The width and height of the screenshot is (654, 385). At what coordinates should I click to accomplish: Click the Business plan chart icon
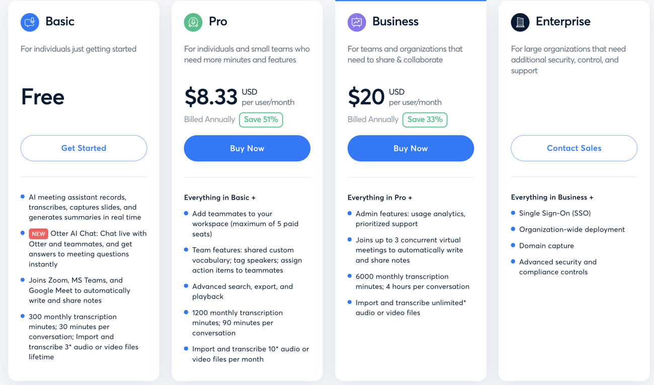pos(356,22)
